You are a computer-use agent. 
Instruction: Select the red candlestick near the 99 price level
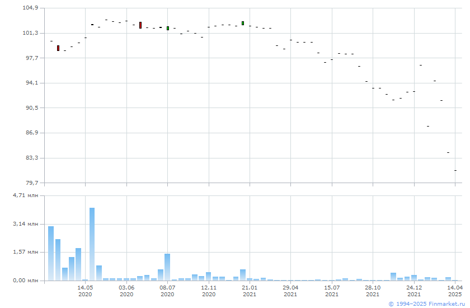point(58,48)
